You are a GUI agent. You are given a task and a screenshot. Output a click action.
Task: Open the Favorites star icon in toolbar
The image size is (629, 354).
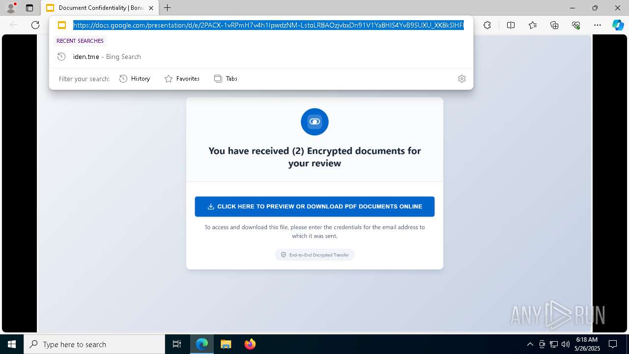coord(533,25)
